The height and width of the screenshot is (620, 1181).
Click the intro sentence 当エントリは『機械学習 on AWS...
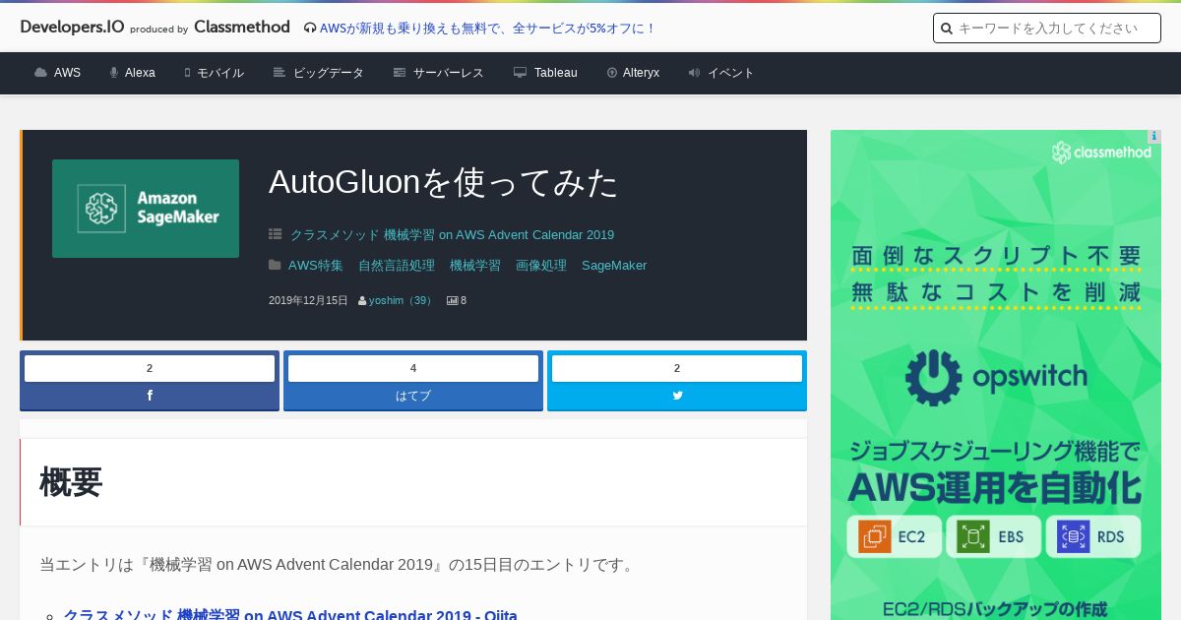(339, 565)
